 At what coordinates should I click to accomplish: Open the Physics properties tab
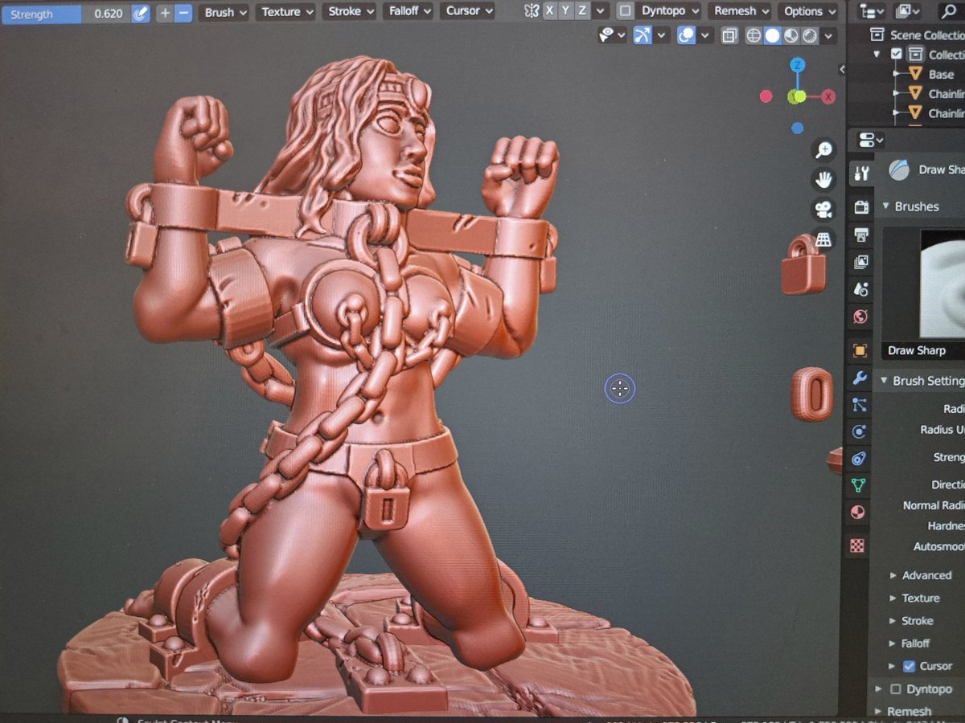click(x=859, y=431)
